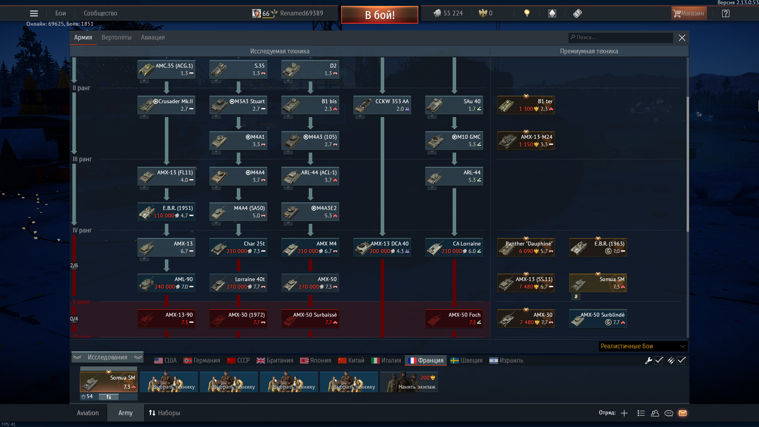Open the lightbulb hints icon

(x=527, y=13)
